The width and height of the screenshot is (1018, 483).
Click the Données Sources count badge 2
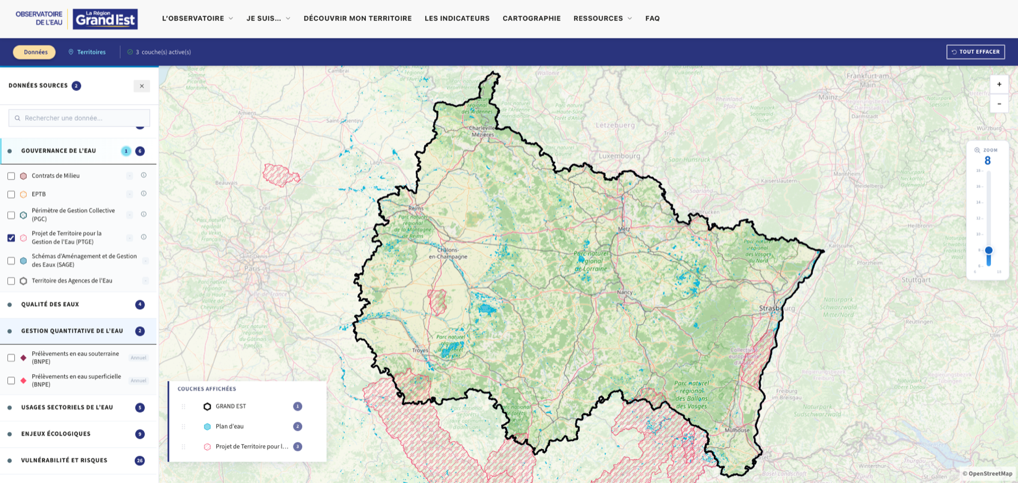(x=76, y=86)
